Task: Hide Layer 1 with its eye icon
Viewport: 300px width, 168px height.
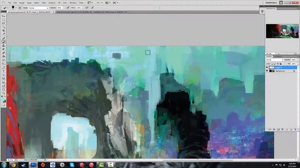Action: (x=267, y=67)
